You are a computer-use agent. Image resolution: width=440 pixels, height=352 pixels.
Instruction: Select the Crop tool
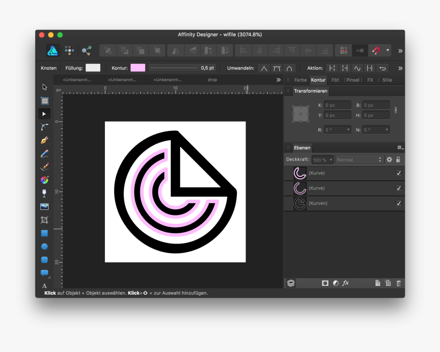(44, 220)
